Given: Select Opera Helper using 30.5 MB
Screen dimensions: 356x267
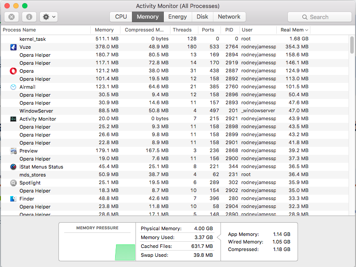Looking at the screenshot, I should pyautogui.click(x=175, y=95).
